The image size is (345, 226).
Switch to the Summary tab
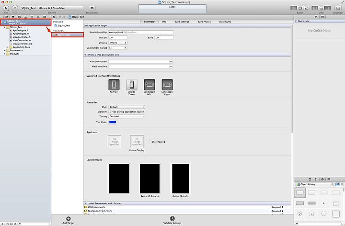coord(149,22)
